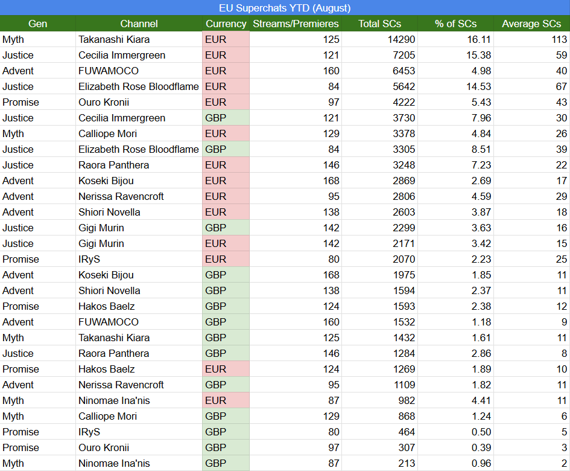Click Ninomae Ina'nis in the GBP row
The image size is (570, 471).
point(114,463)
